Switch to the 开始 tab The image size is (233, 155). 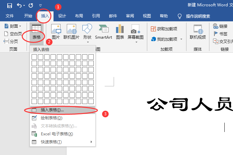point(28,16)
